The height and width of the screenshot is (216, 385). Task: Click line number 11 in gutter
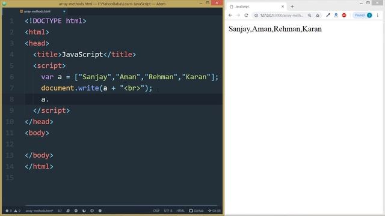10,133
